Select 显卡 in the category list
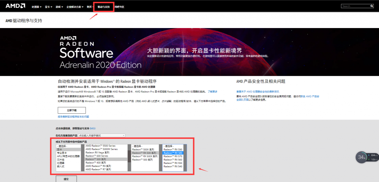This screenshot has width=379, height=182. [68, 150]
